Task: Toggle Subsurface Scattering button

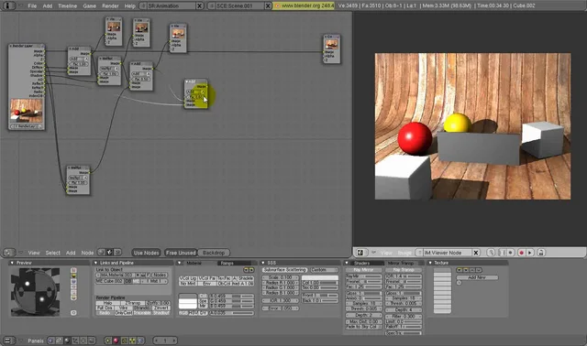Action: [284, 269]
